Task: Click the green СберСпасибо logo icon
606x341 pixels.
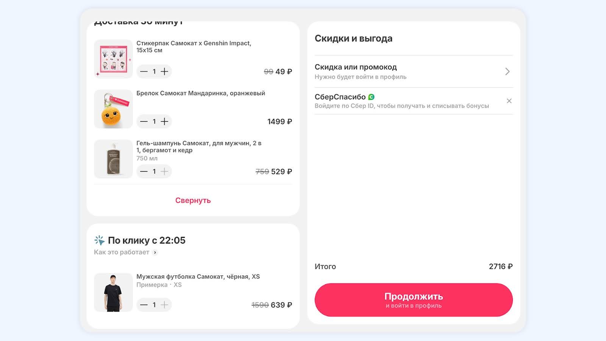Action: pos(371,97)
